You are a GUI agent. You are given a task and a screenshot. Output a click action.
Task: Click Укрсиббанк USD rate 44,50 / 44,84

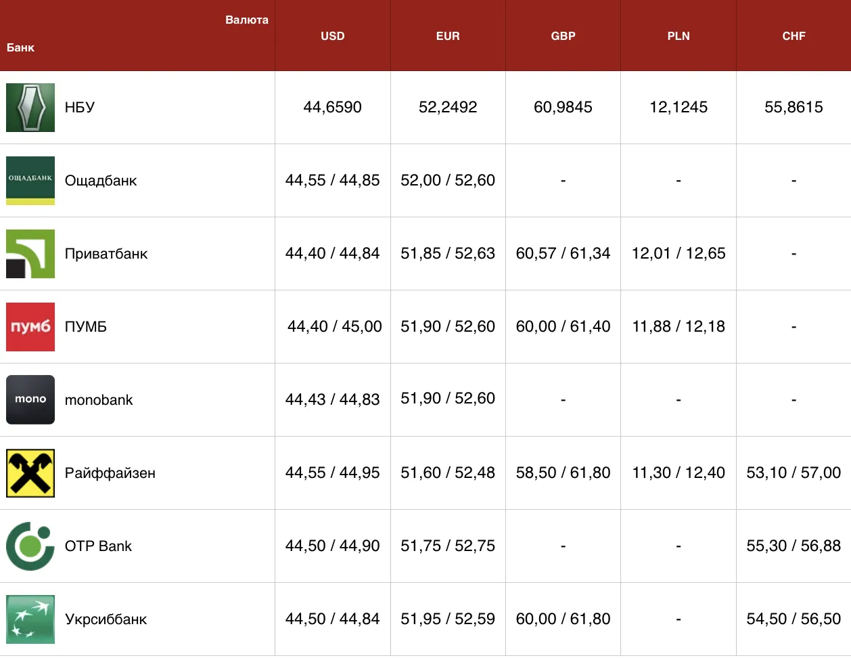333,619
